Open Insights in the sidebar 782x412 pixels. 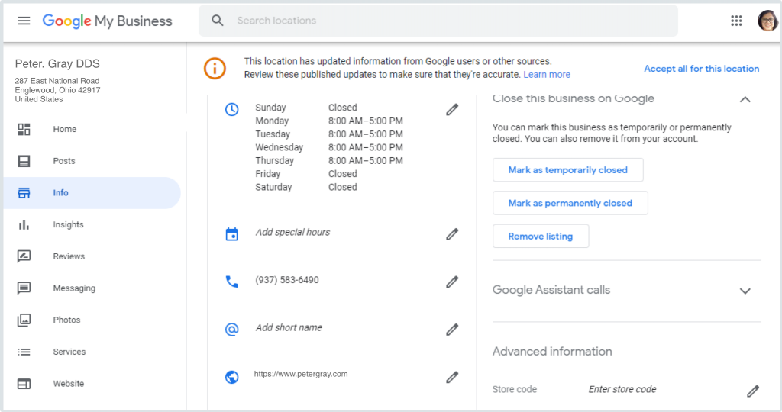(68, 225)
